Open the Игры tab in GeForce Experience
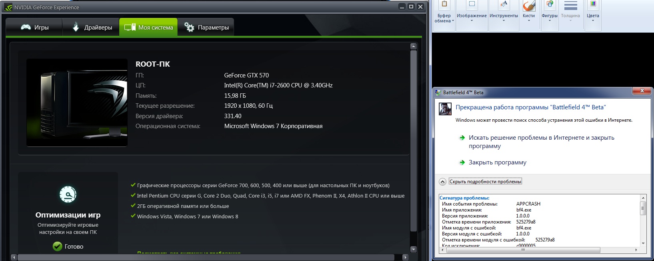Screen dimensions: 654x261 coord(34,27)
